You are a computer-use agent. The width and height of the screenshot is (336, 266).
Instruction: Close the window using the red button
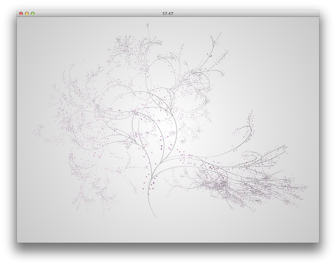[x=21, y=14]
